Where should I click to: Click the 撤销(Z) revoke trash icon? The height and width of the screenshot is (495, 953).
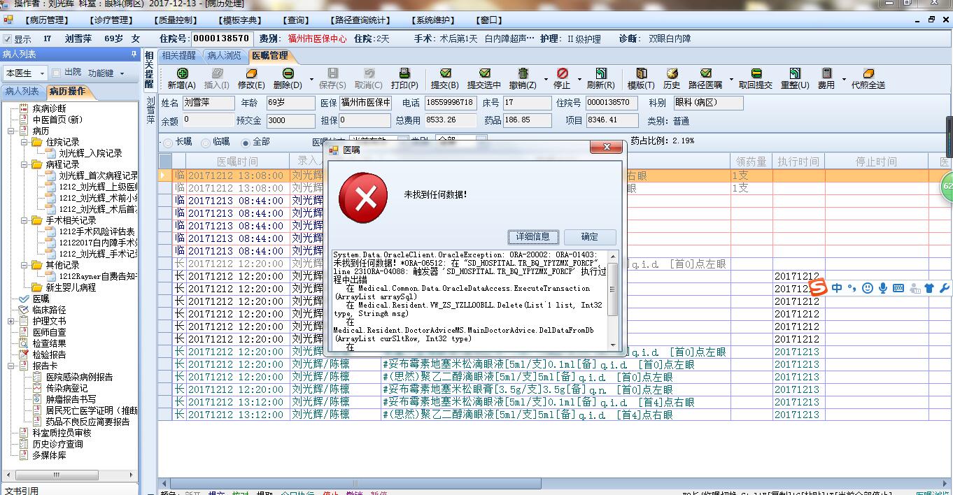(x=523, y=73)
